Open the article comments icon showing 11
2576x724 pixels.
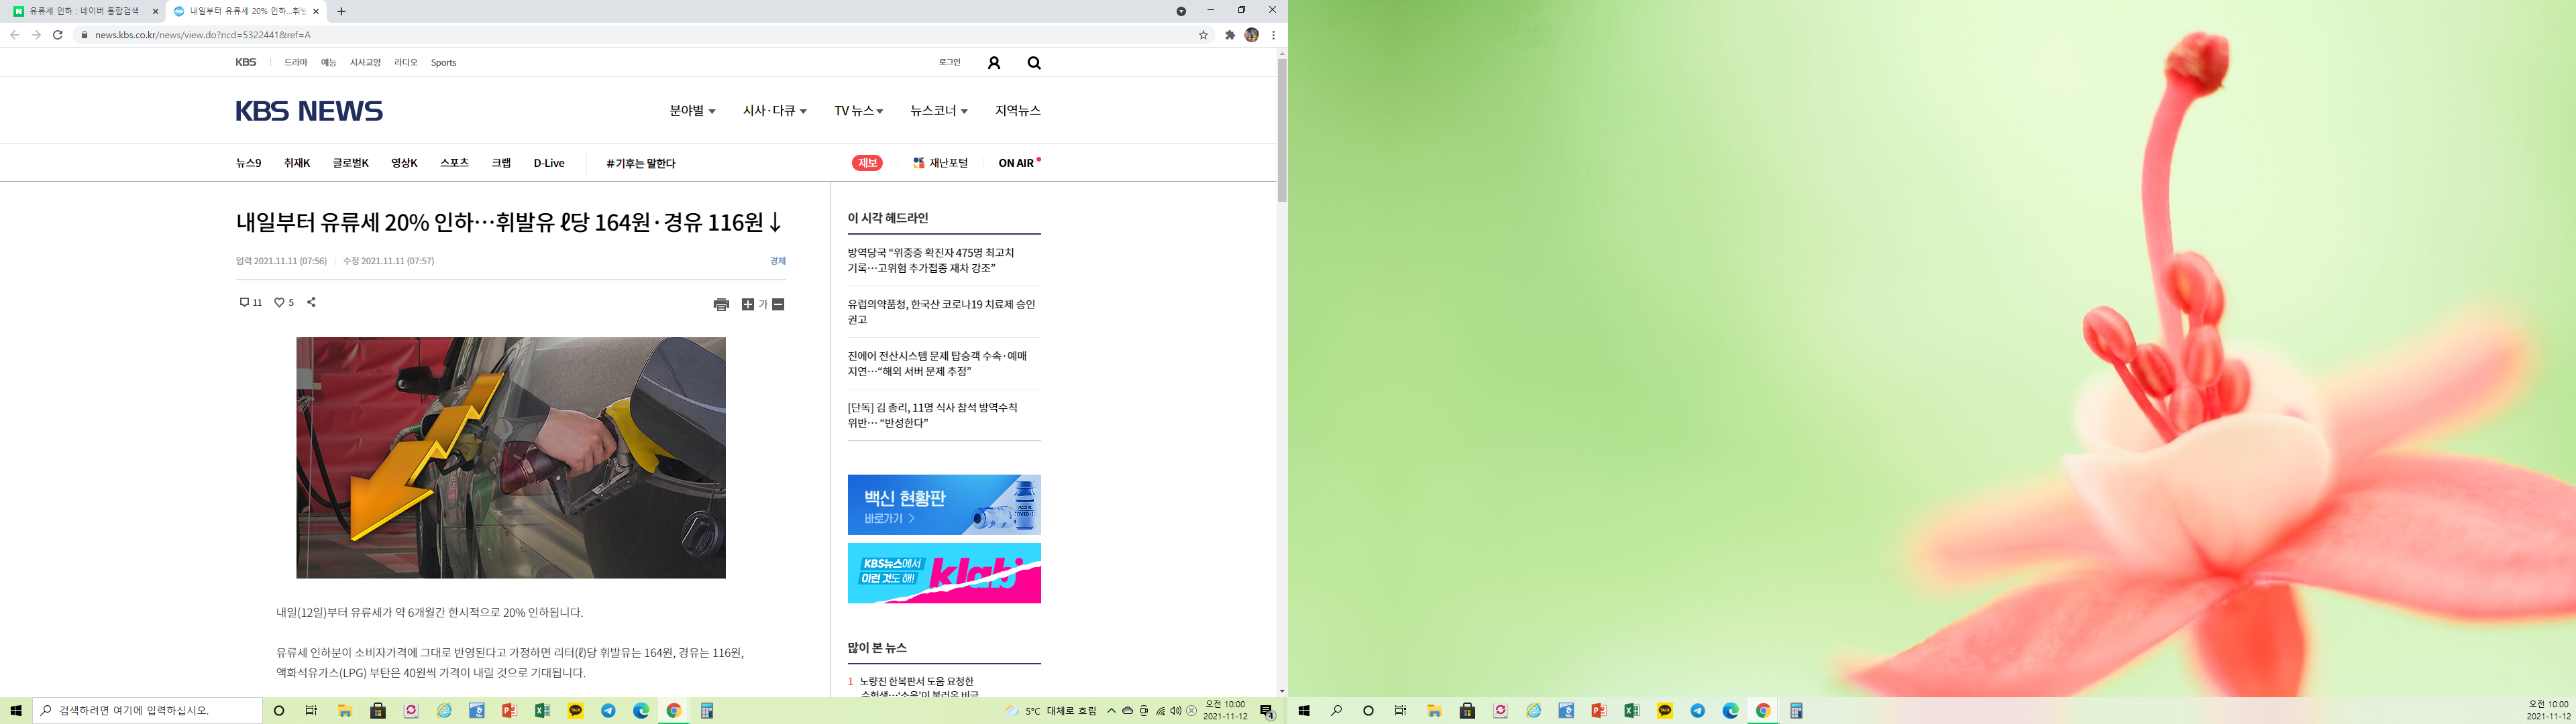tap(250, 302)
